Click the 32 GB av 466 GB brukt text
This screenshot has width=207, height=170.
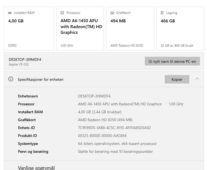[x=177, y=46]
